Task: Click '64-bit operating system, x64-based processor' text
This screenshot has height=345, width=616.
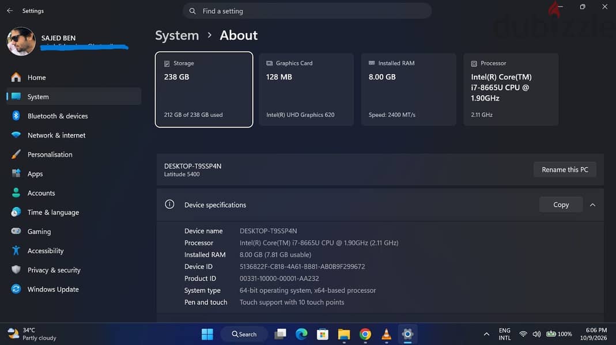Action: click(308, 290)
